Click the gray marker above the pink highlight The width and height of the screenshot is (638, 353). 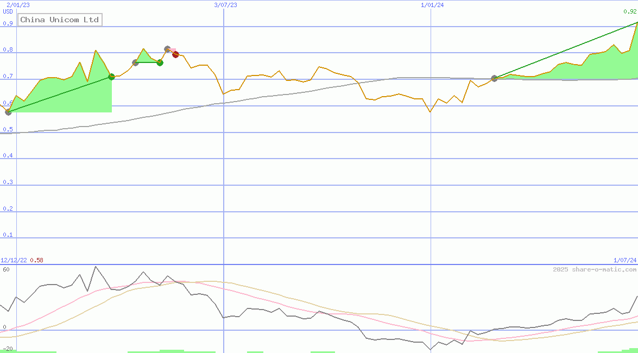[167, 48]
